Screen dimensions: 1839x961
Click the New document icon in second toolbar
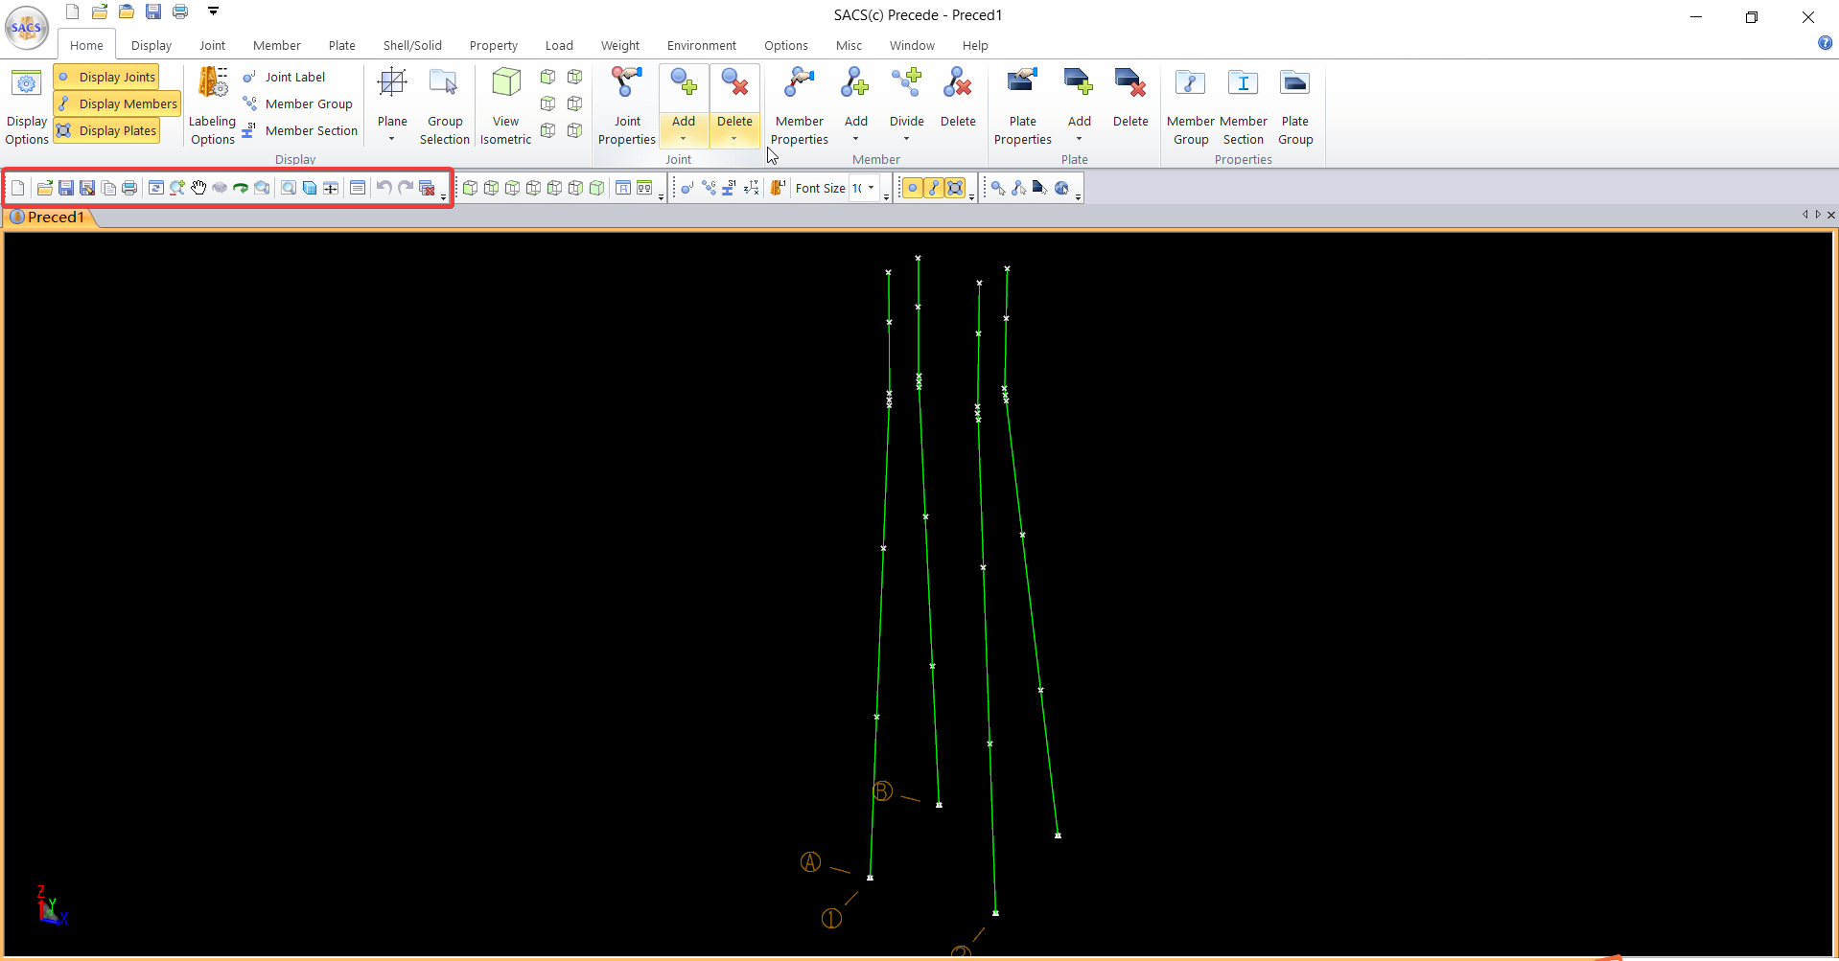18,188
